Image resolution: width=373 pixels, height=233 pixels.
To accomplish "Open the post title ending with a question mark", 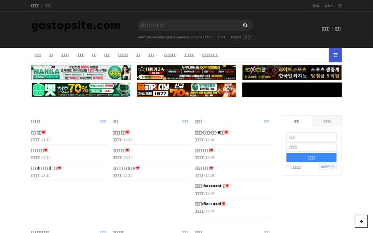I will [x=124, y=168].
